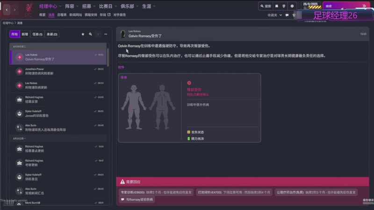Open Lee Nobes 利物浦伤病更新 message
The image size is (374, 210).
[58, 85]
